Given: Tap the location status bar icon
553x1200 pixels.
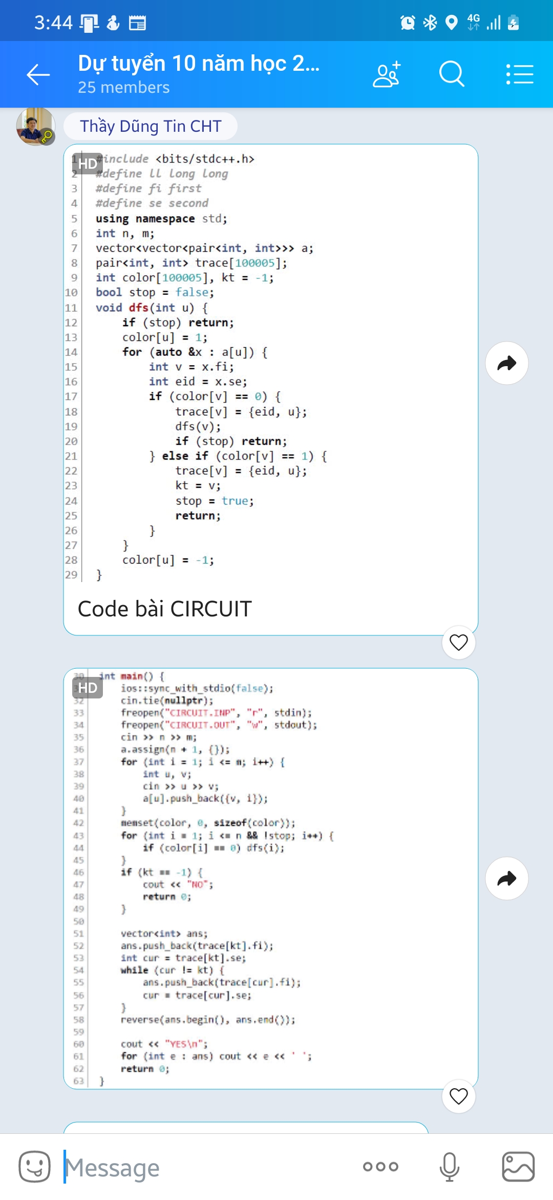Looking at the screenshot, I should click(x=451, y=23).
